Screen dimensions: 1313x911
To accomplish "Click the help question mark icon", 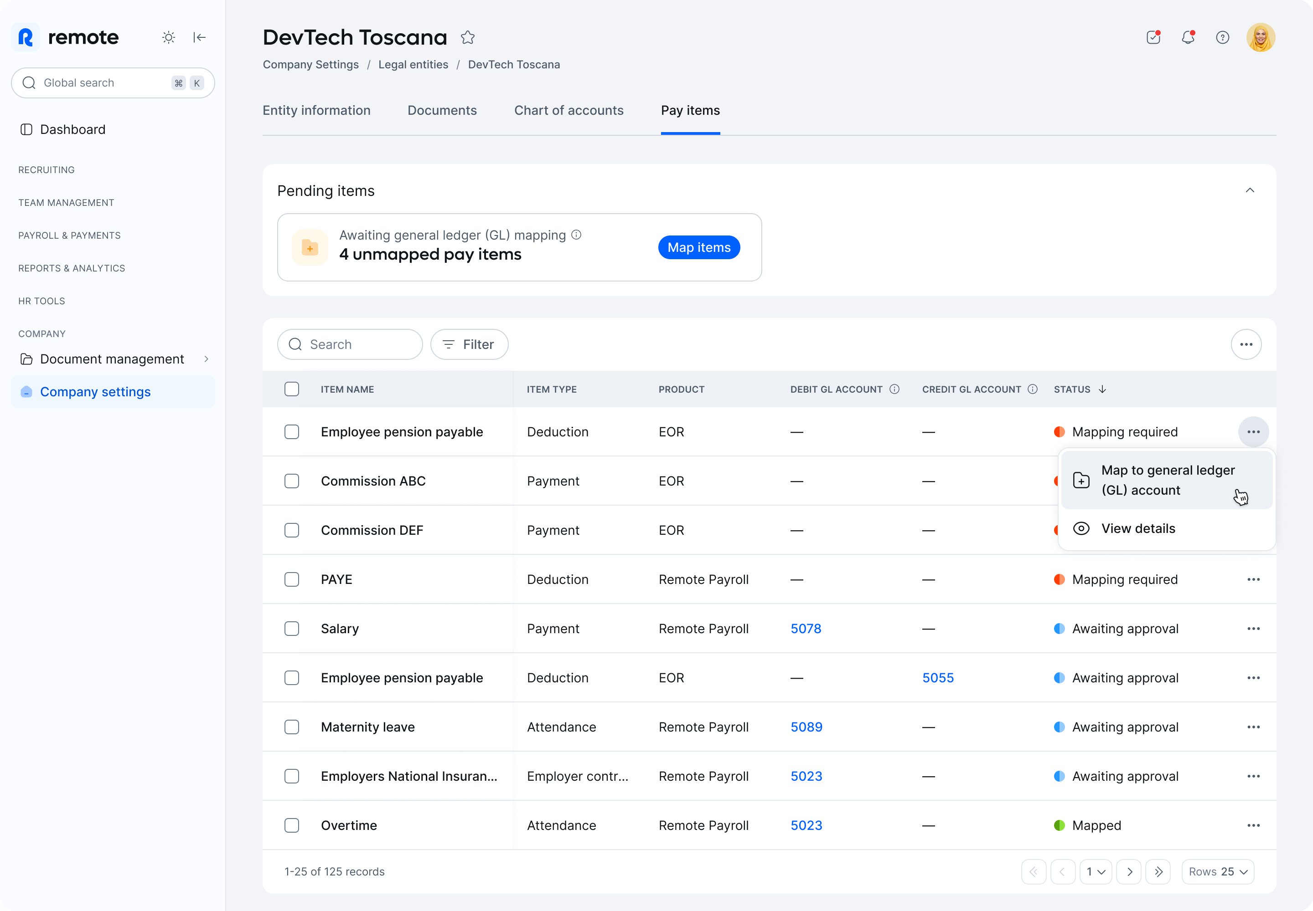I will click(1222, 38).
